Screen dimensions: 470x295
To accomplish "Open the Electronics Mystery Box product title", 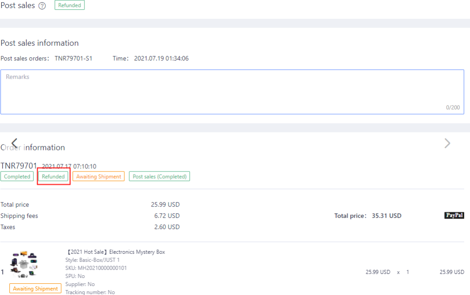I will click(115, 252).
